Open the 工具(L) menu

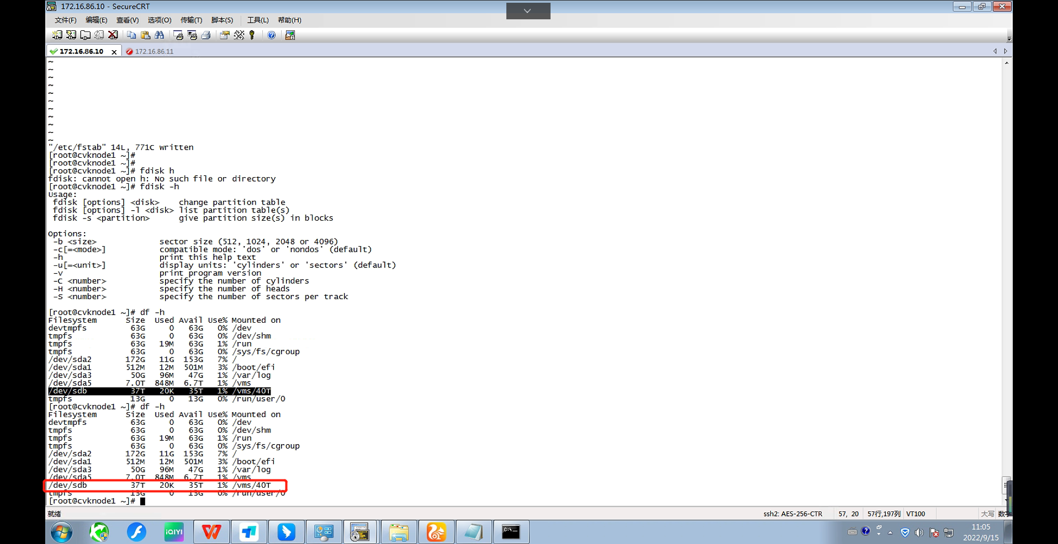pos(258,20)
